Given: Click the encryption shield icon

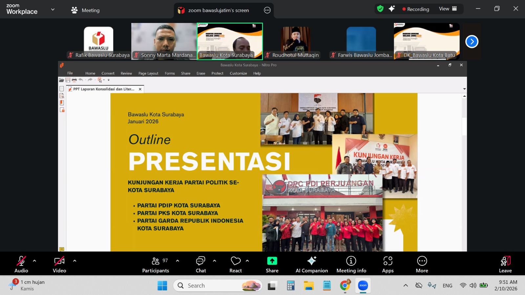Looking at the screenshot, I should 380,9.
